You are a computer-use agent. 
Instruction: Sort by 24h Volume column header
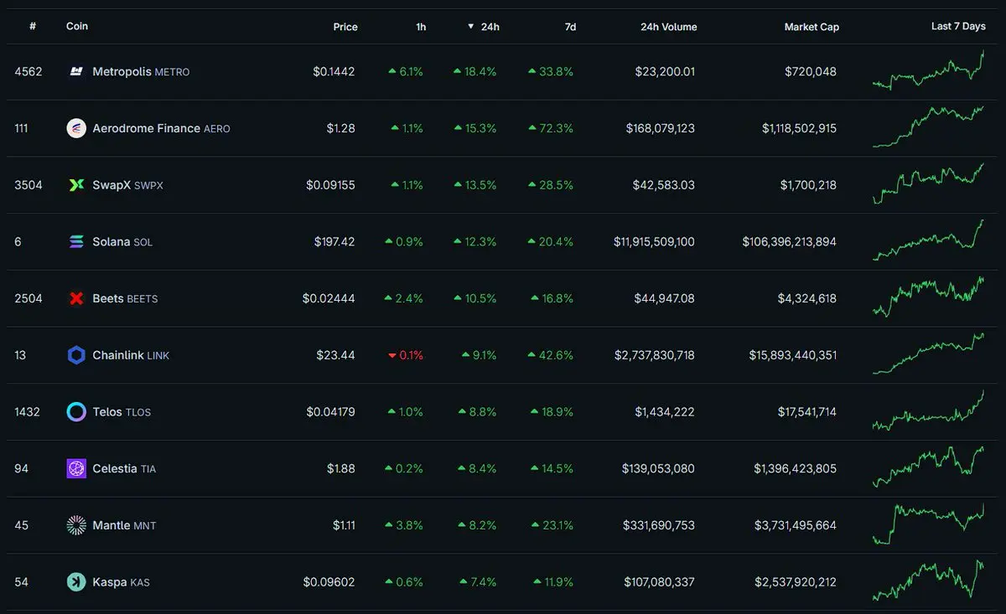(669, 27)
